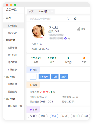View the 17303 积分 points

52,60
